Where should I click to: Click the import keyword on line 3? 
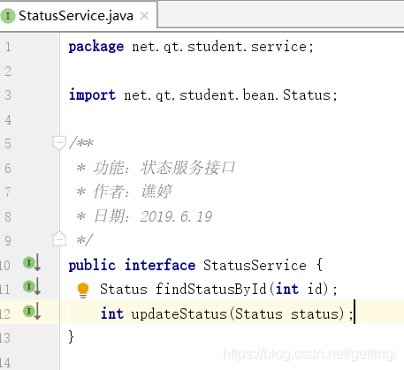pos(92,95)
